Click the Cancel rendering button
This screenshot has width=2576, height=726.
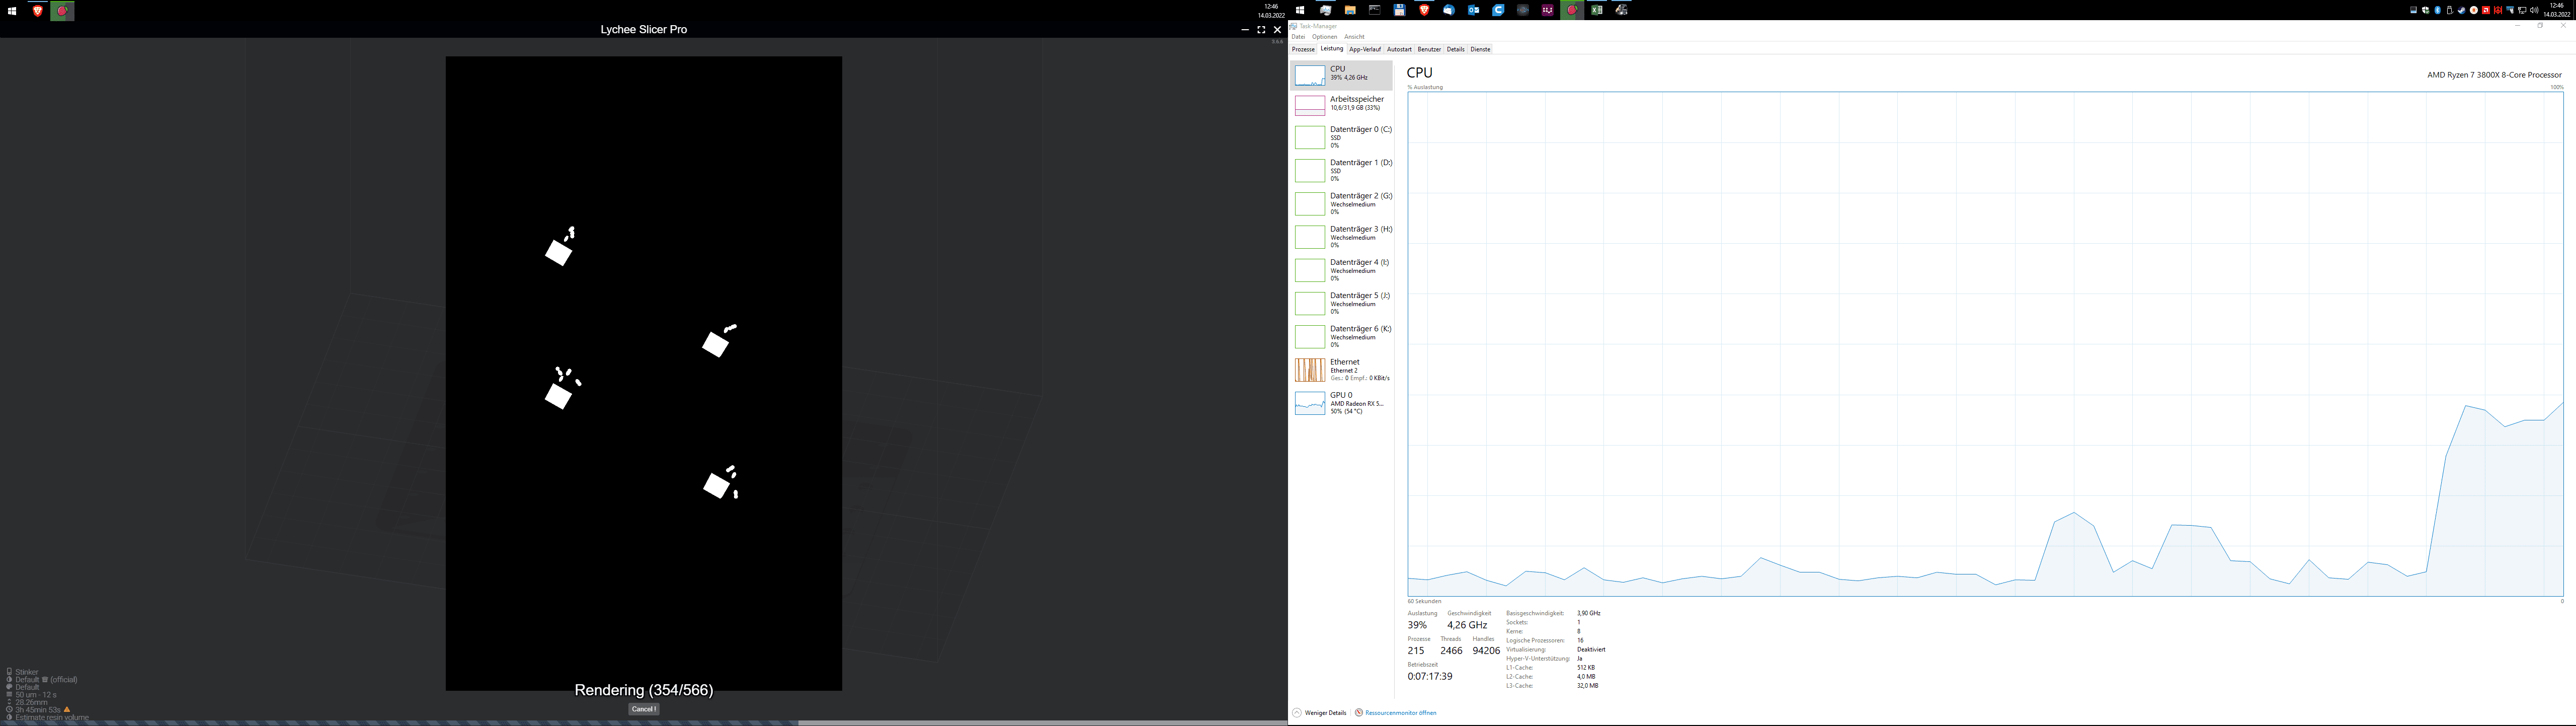tap(644, 709)
